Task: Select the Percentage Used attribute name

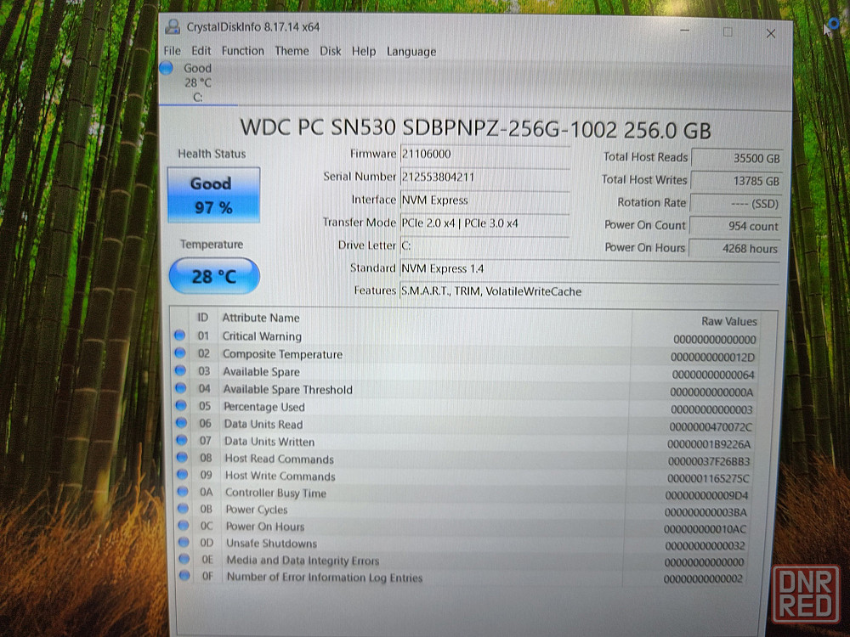Action: (x=264, y=407)
